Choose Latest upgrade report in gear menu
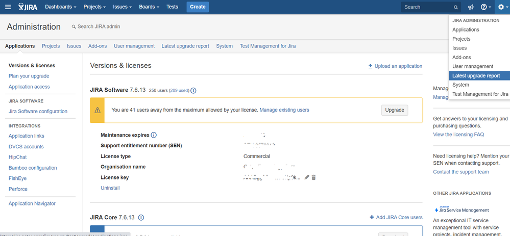510x236 pixels. point(479,75)
